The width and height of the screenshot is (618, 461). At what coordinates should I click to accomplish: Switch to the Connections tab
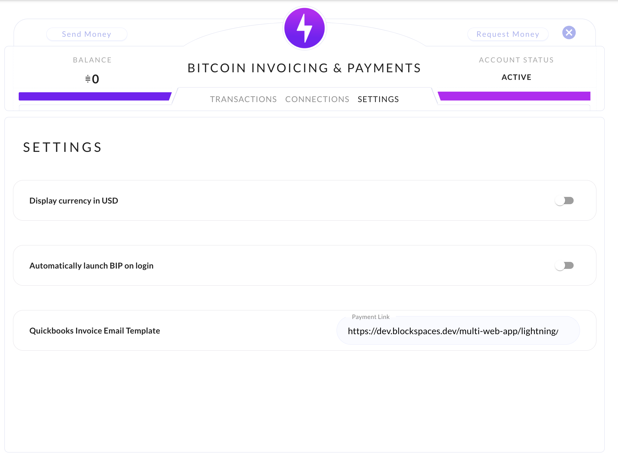317,99
